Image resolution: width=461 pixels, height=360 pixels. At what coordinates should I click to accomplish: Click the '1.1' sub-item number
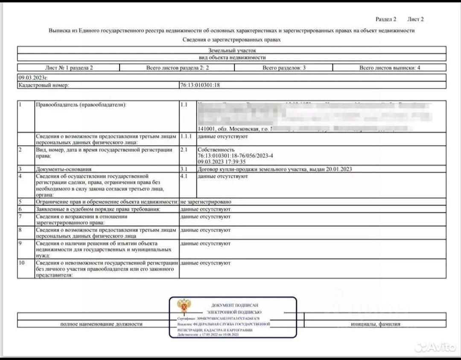[184, 104]
